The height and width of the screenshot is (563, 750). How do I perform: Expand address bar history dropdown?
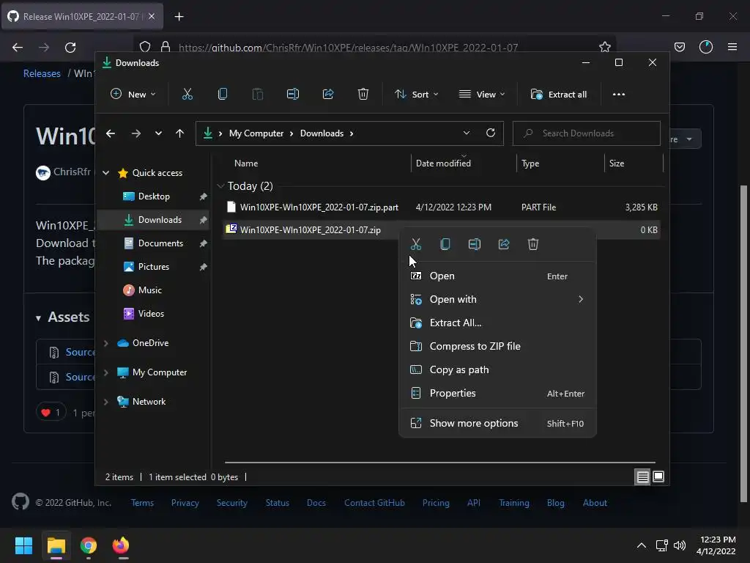coord(467,133)
